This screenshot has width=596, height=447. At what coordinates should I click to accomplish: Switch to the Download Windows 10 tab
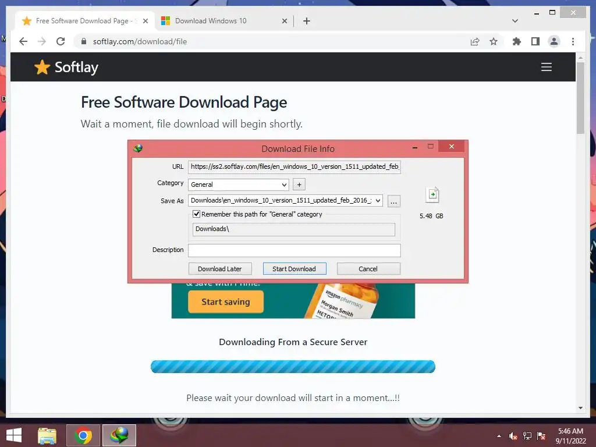pos(224,21)
